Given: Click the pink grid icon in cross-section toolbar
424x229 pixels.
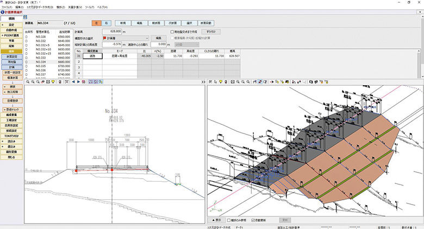Looking at the screenshot, I should [84, 82].
